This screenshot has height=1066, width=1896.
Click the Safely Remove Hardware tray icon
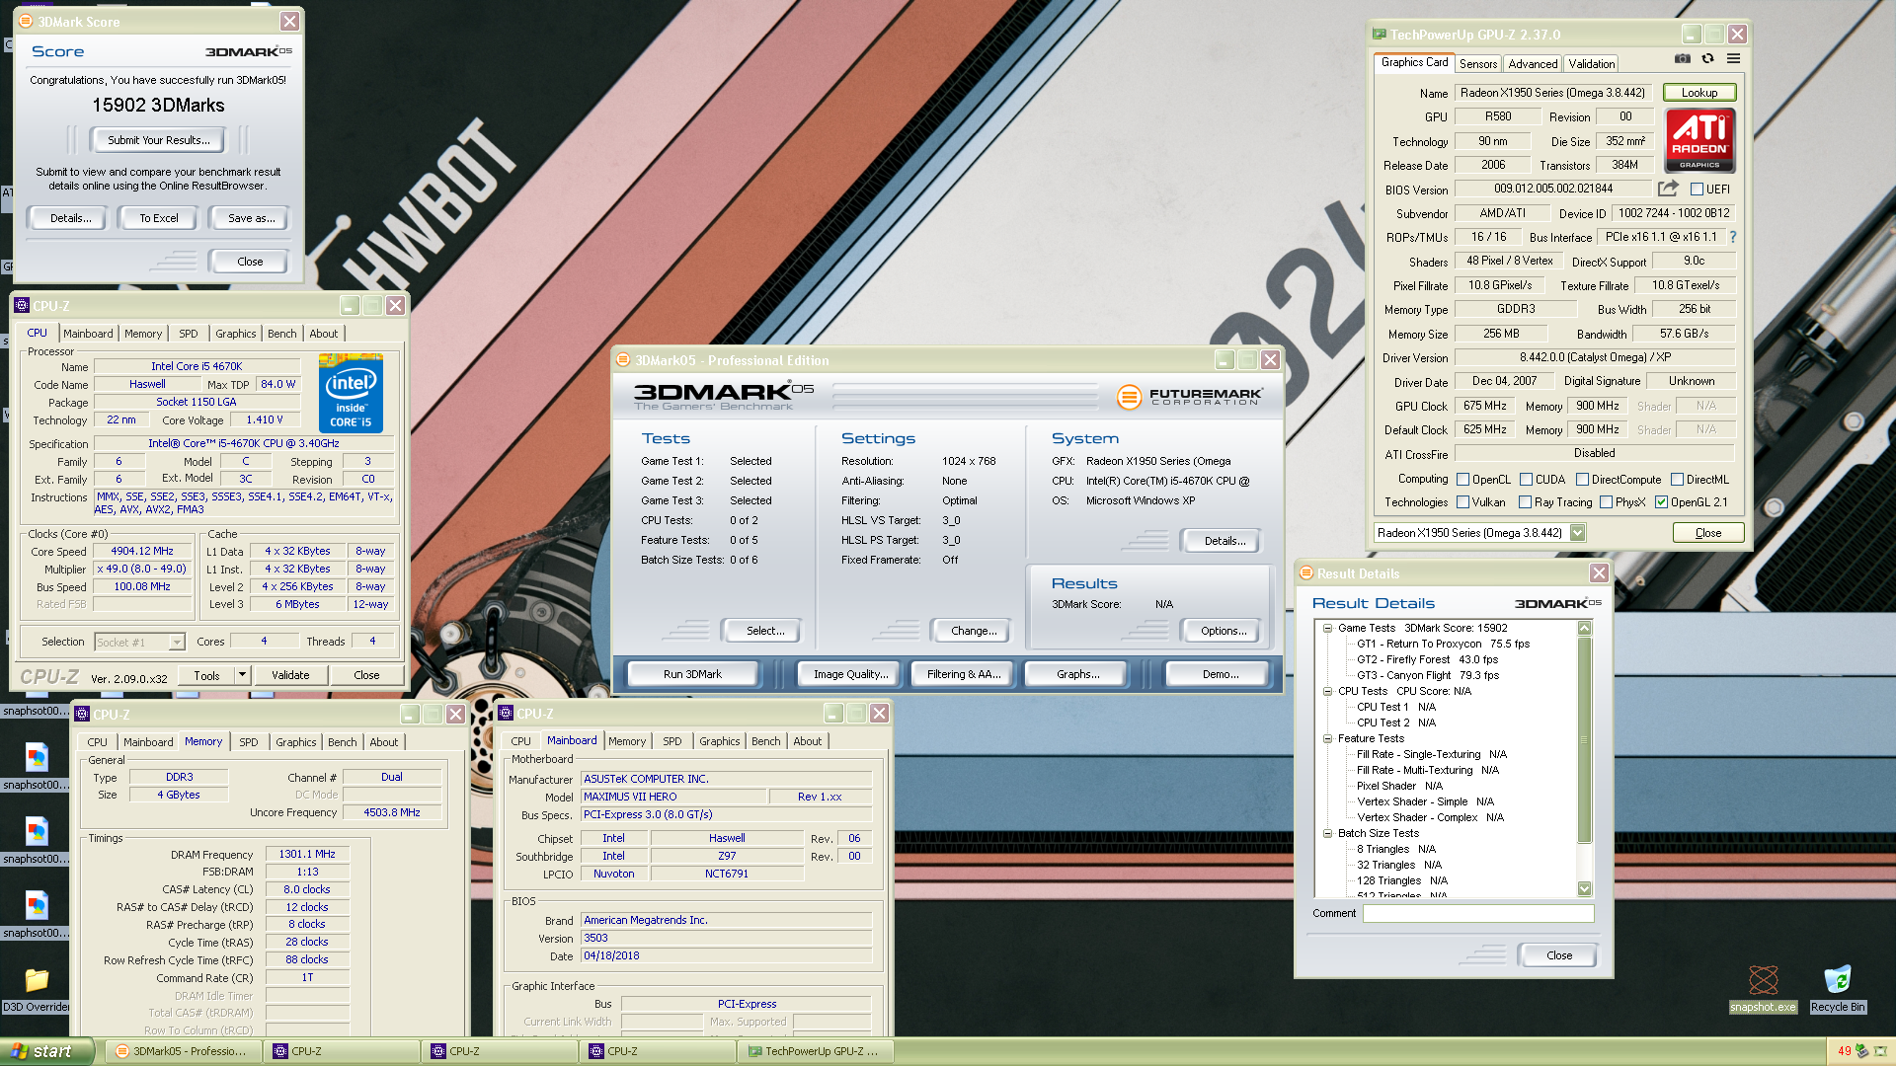[x=1861, y=1051]
